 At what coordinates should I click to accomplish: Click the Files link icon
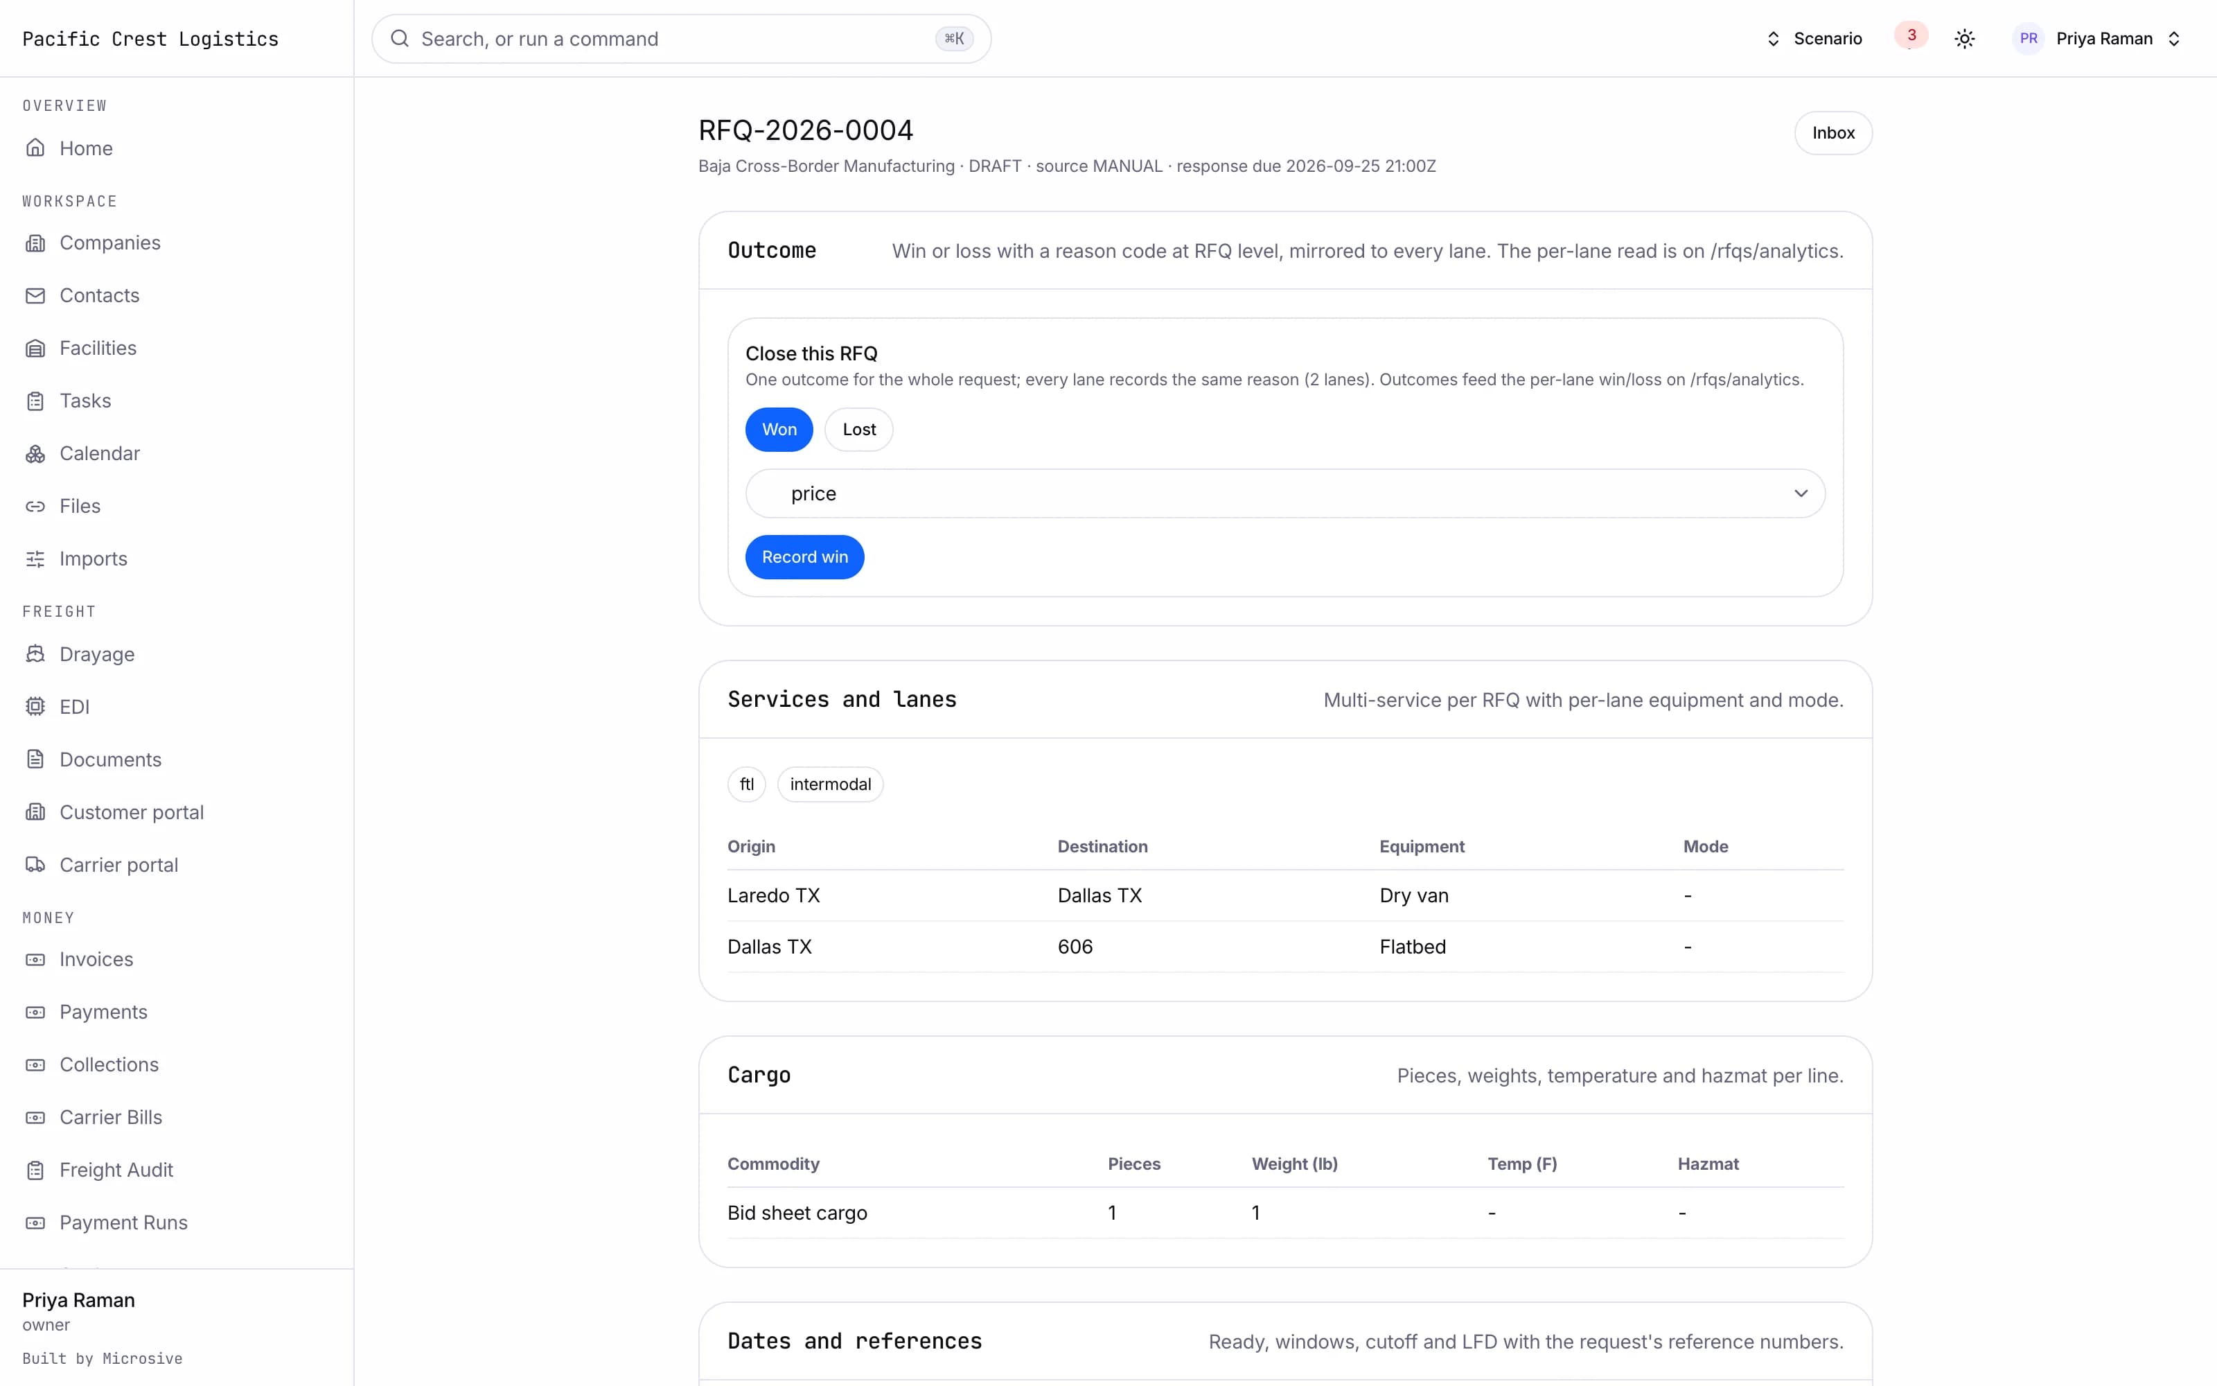click(x=35, y=506)
